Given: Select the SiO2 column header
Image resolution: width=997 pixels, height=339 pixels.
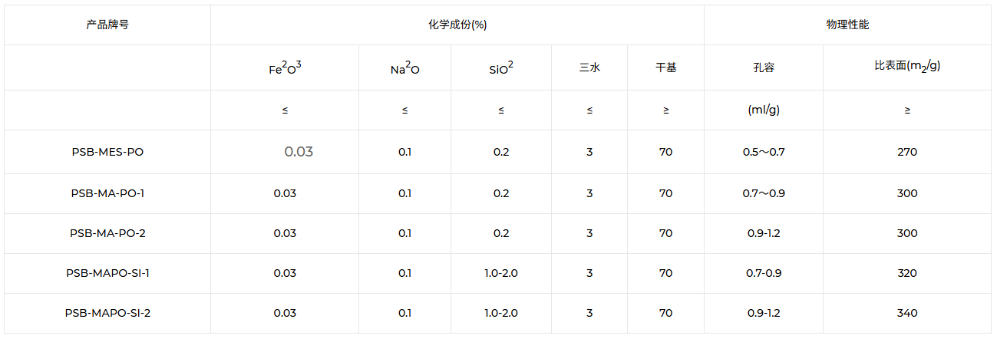Looking at the screenshot, I should 500,68.
